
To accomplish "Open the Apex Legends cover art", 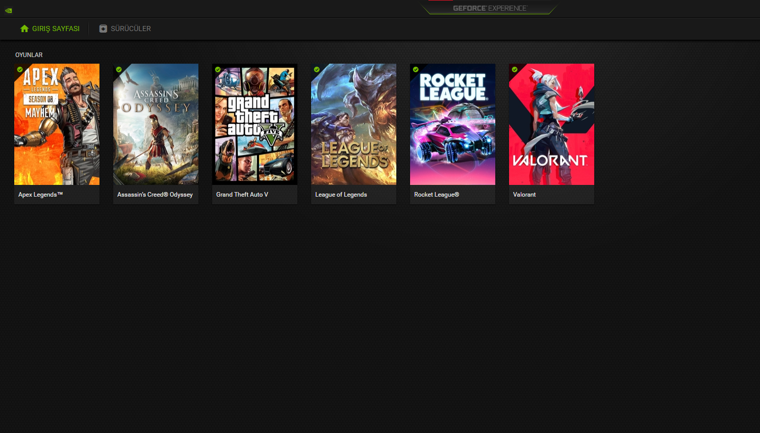I will (57, 124).
